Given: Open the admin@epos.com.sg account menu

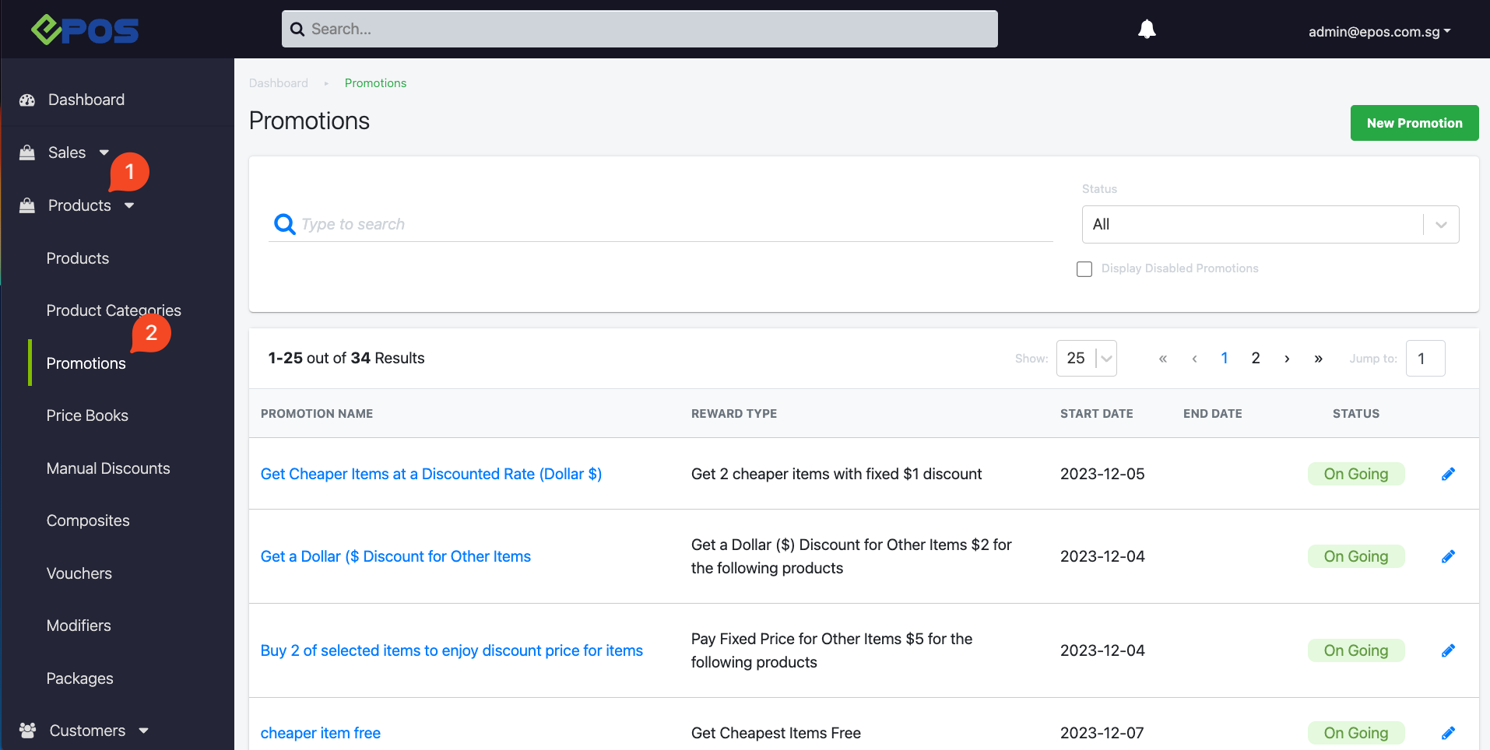Looking at the screenshot, I should click(1379, 32).
